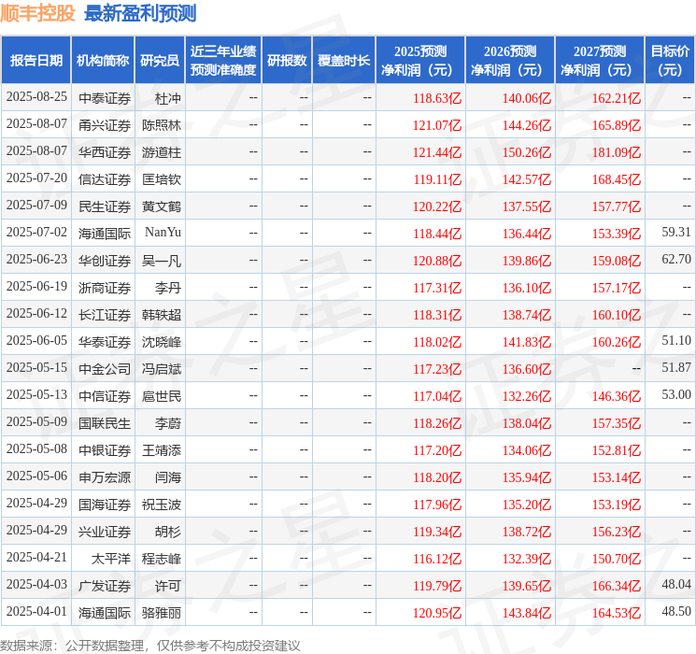
Task: Click the value 120.22亿
Action: [437, 206]
